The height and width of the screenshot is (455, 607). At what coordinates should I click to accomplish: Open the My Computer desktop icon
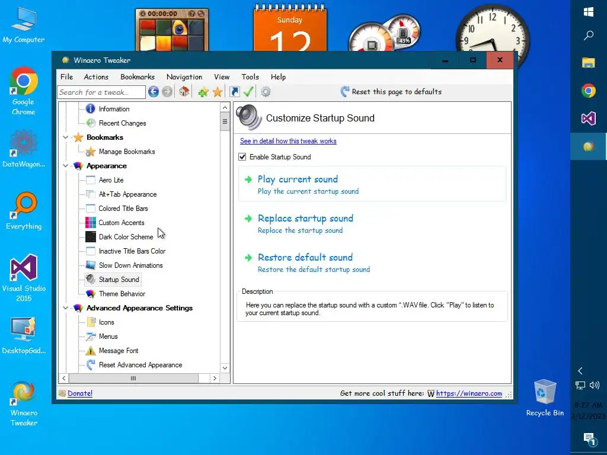[23, 25]
